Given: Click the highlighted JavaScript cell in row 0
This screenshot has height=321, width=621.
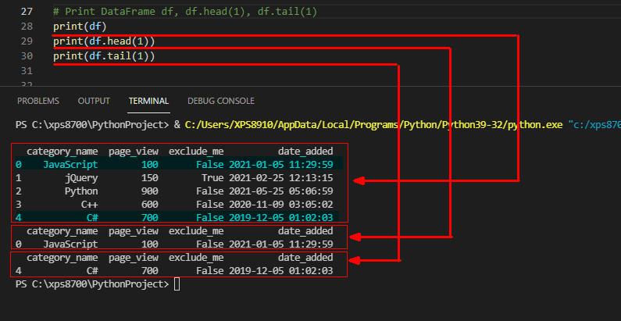Looking at the screenshot, I should point(70,164).
